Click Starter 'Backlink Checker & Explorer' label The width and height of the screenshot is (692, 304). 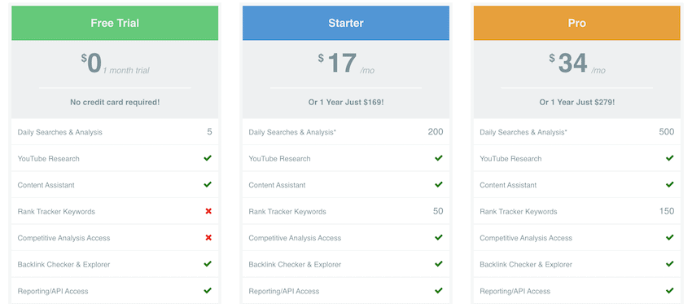(295, 265)
